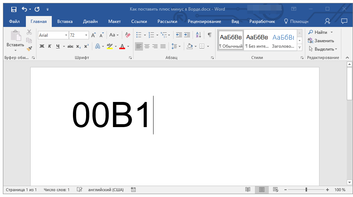This screenshot has width=353, height=197.
Task: Expand the Styles gallery more arrow
Action: (300, 47)
